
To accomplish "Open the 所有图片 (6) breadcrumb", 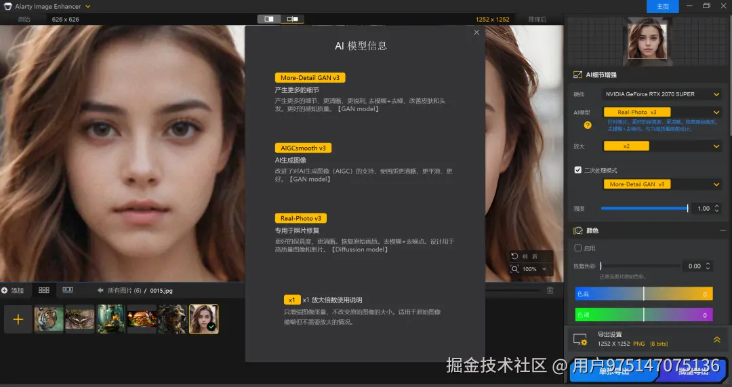I will (125, 290).
